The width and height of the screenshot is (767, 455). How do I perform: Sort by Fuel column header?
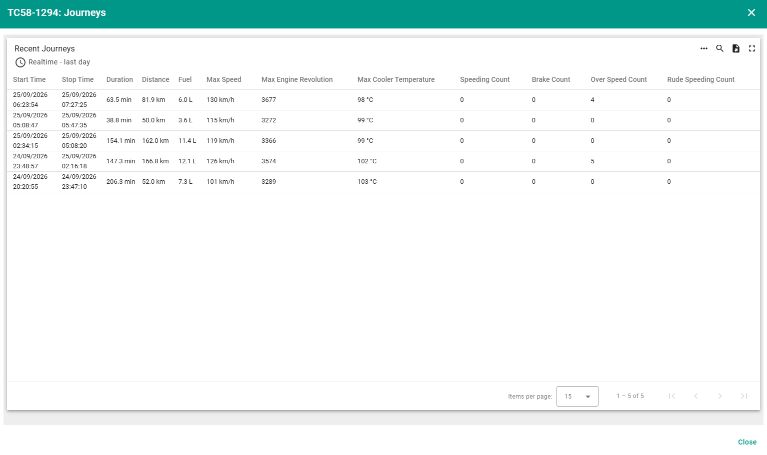[x=185, y=79]
